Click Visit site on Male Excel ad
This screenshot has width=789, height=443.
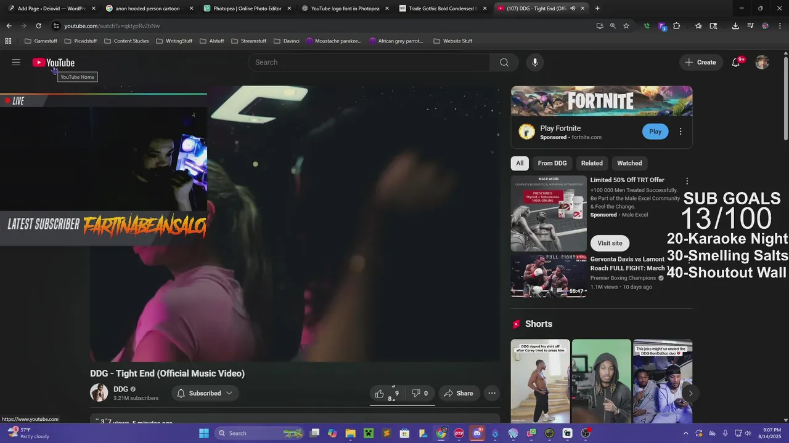pyautogui.click(x=610, y=243)
